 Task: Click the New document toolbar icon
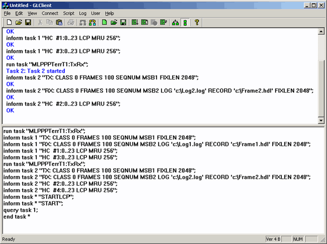(9, 22)
